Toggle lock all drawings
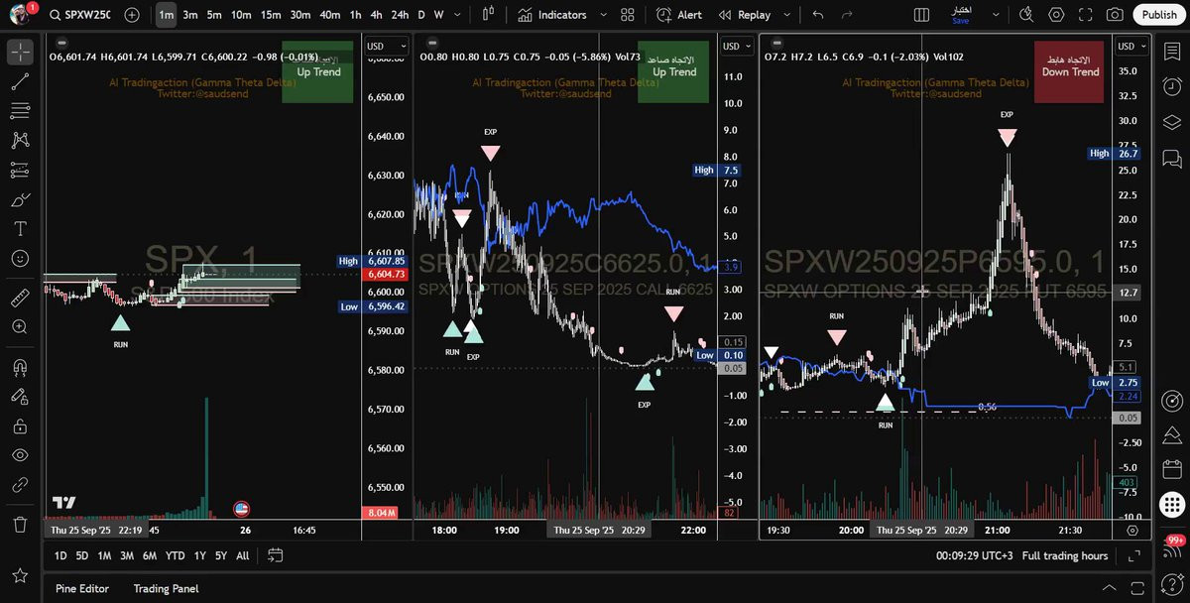The height and width of the screenshot is (603, 1190). coord(20,426)
